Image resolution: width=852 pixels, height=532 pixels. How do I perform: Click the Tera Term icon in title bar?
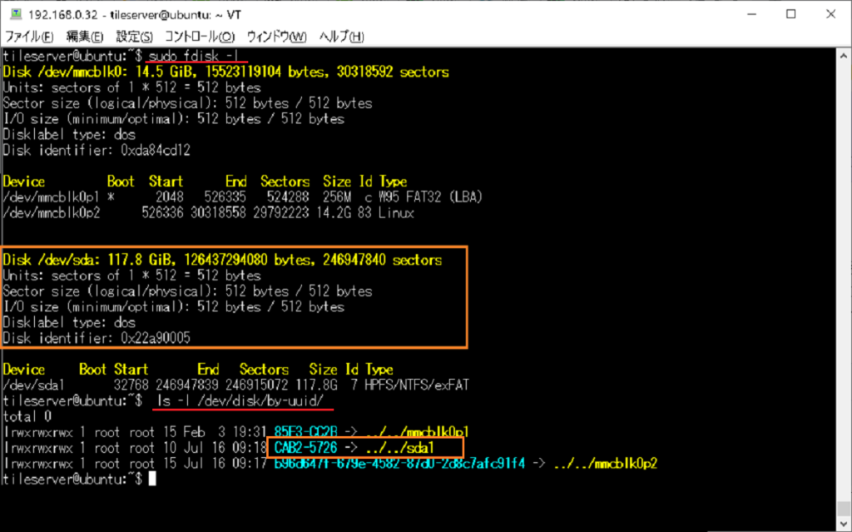pyautogui.click(x=14, y=15)
